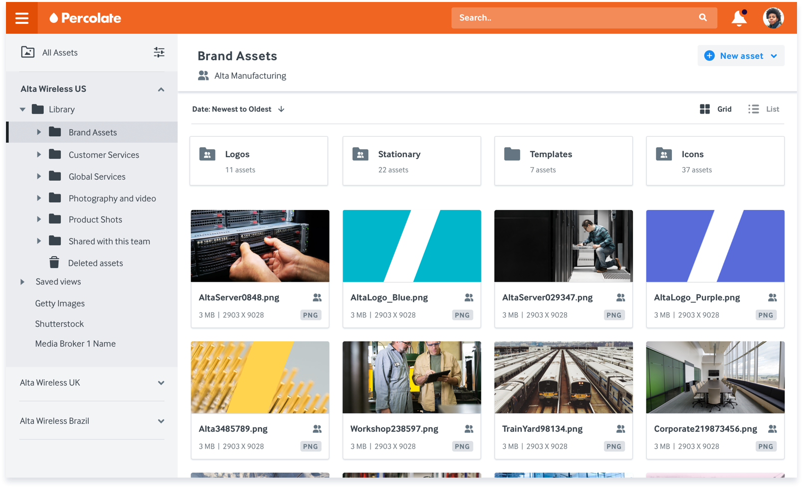The height and width of the screenshot is (488, 803).
Task: Click the Logos shared folder icon
Action: (x=207, y=154)
